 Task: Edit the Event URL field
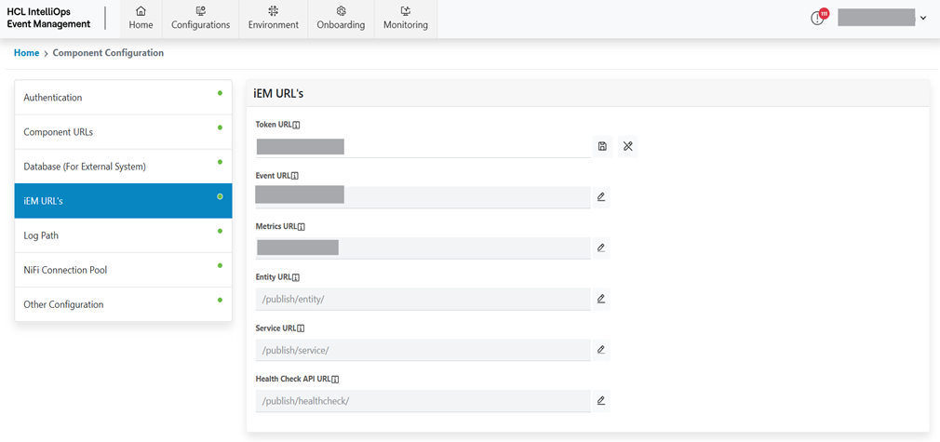[601, 197]
